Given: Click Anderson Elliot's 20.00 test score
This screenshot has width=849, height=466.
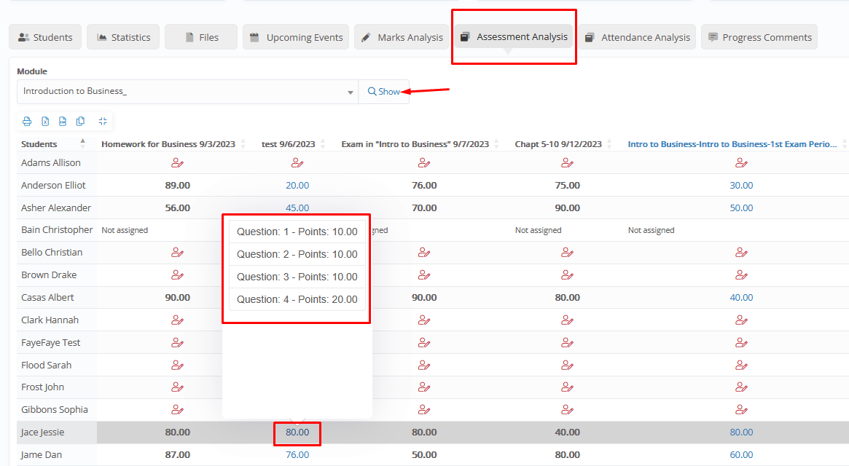Looking at the screenshot, I should click(297, 185).
